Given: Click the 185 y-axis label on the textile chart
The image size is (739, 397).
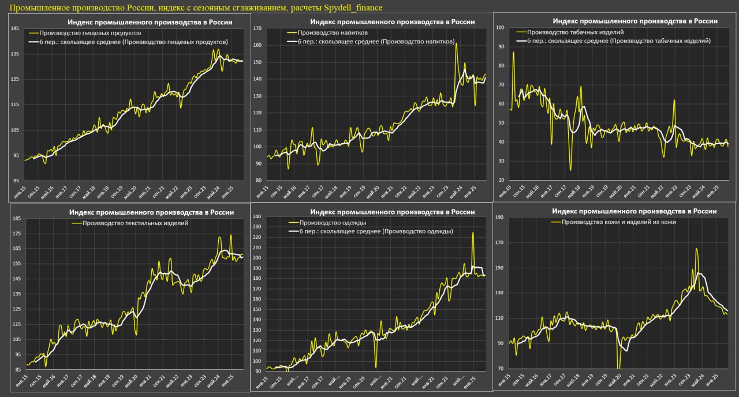Looking at the screenshot, I should (16, 218).
